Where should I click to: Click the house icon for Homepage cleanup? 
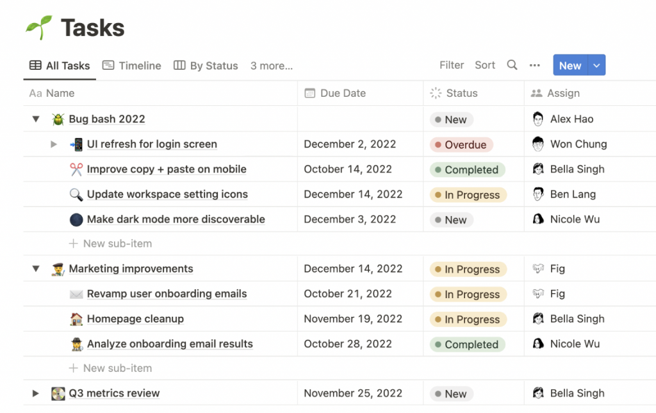coord(76,319)
